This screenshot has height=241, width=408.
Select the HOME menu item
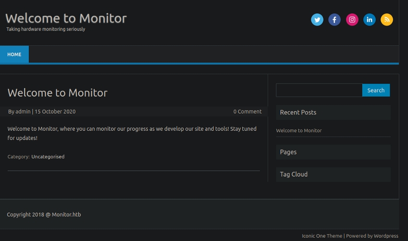pos(14,54)
